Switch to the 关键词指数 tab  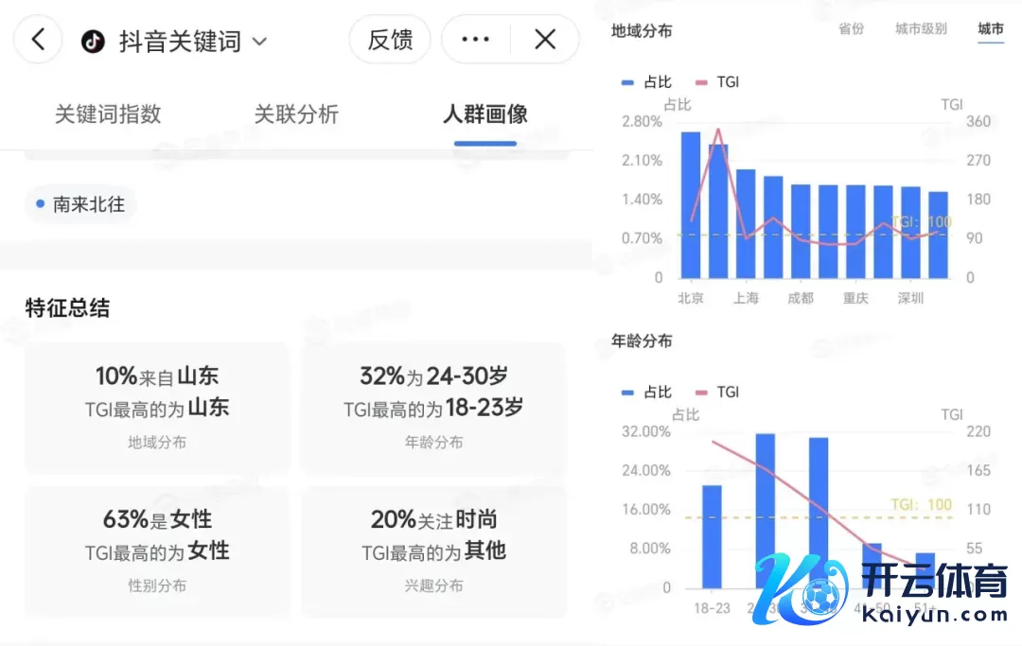click(108, 114)
